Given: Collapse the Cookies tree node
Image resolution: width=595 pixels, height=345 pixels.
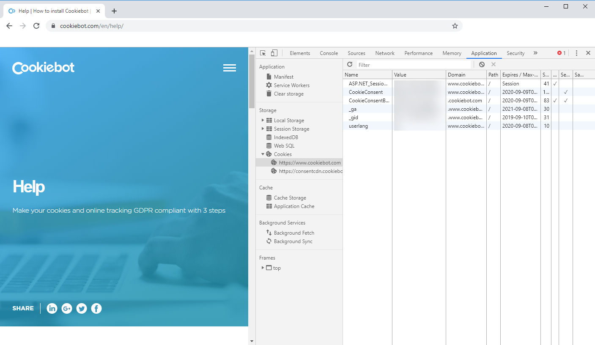Looking at the screenshot, I should (263, 154).
